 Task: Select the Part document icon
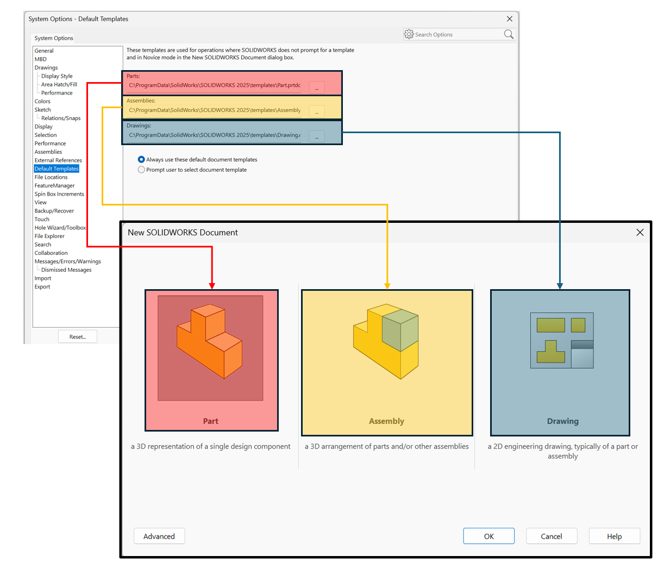point(210,348)
